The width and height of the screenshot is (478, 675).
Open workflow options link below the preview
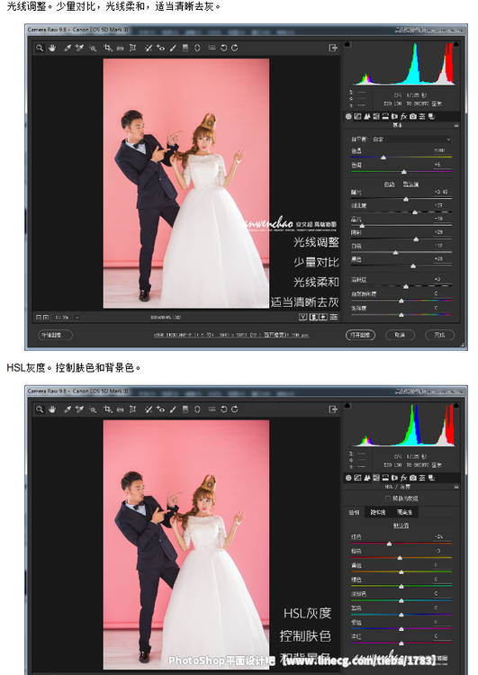pyautogui.click(x=231, y=335)
